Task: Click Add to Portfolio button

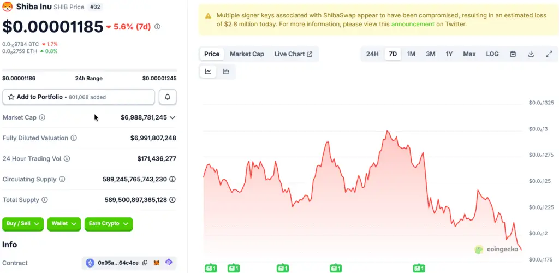Action: 79,97
